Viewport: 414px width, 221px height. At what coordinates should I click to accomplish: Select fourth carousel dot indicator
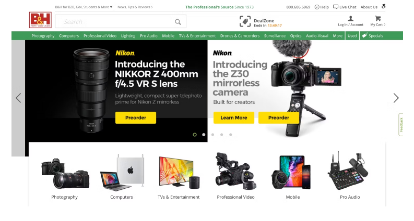221,135
